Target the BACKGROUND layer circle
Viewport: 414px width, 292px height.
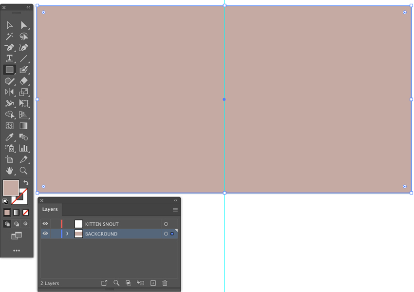[166, 234]
